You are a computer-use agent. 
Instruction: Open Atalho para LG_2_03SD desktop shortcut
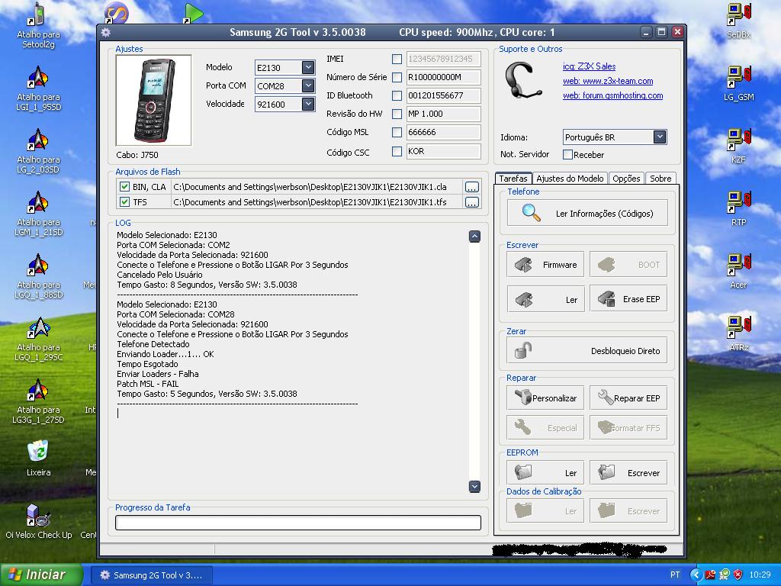click(x=38, y=151)
